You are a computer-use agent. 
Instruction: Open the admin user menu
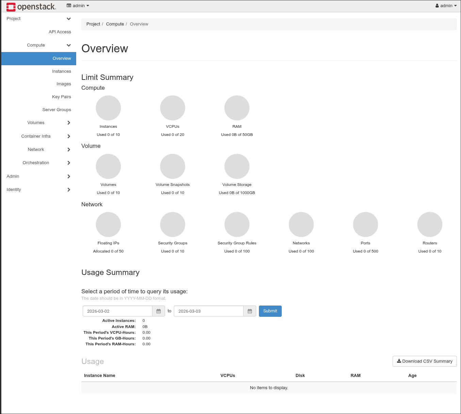(446, 6)
